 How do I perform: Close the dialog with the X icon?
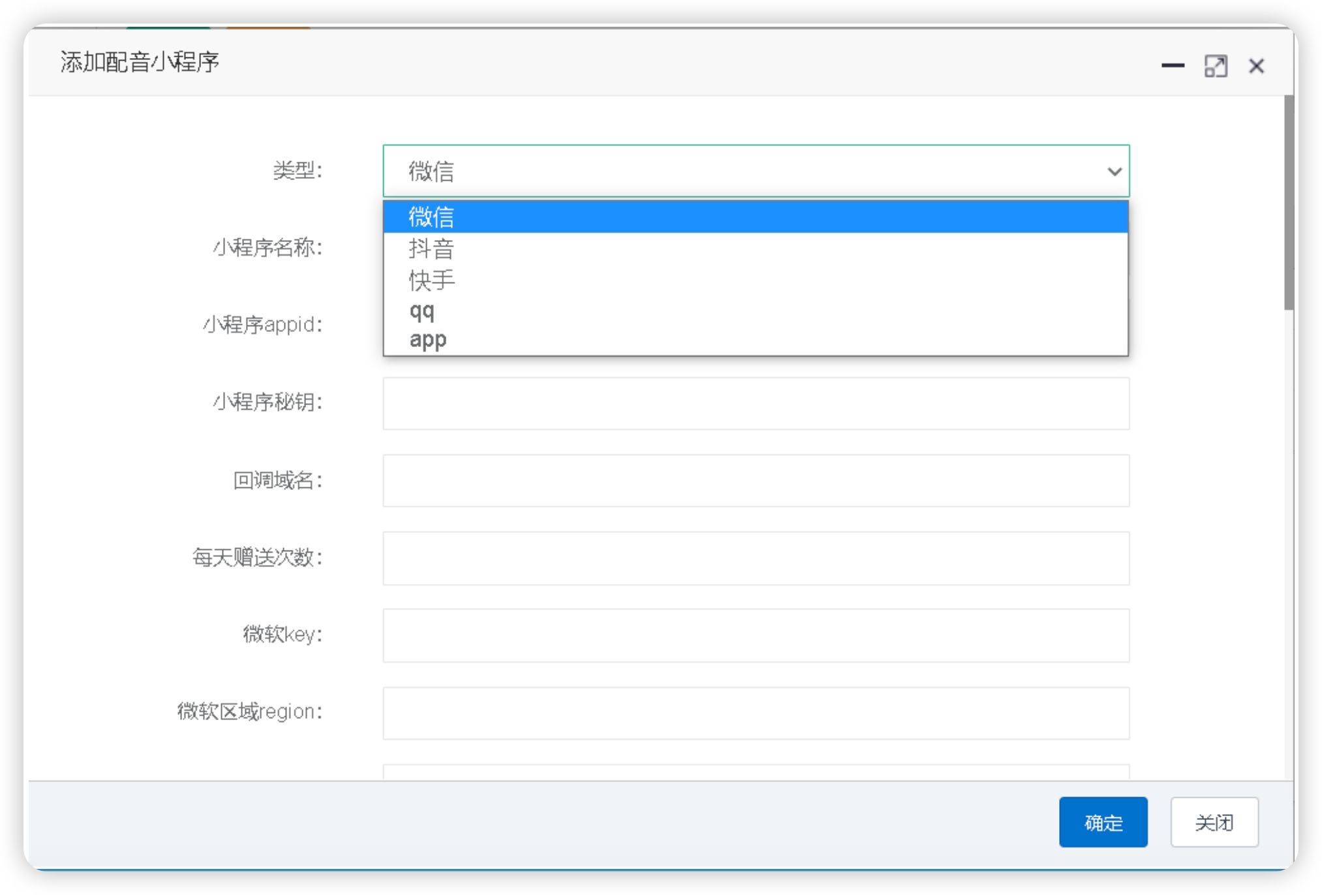point(1256,66)
